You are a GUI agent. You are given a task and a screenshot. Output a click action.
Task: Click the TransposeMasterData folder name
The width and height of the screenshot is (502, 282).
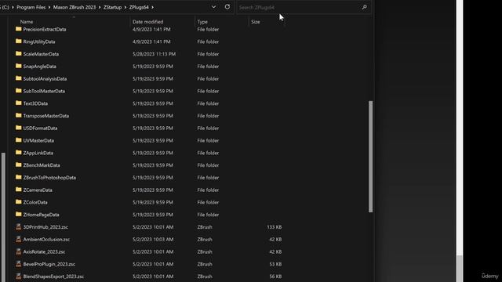pos(46,116)
